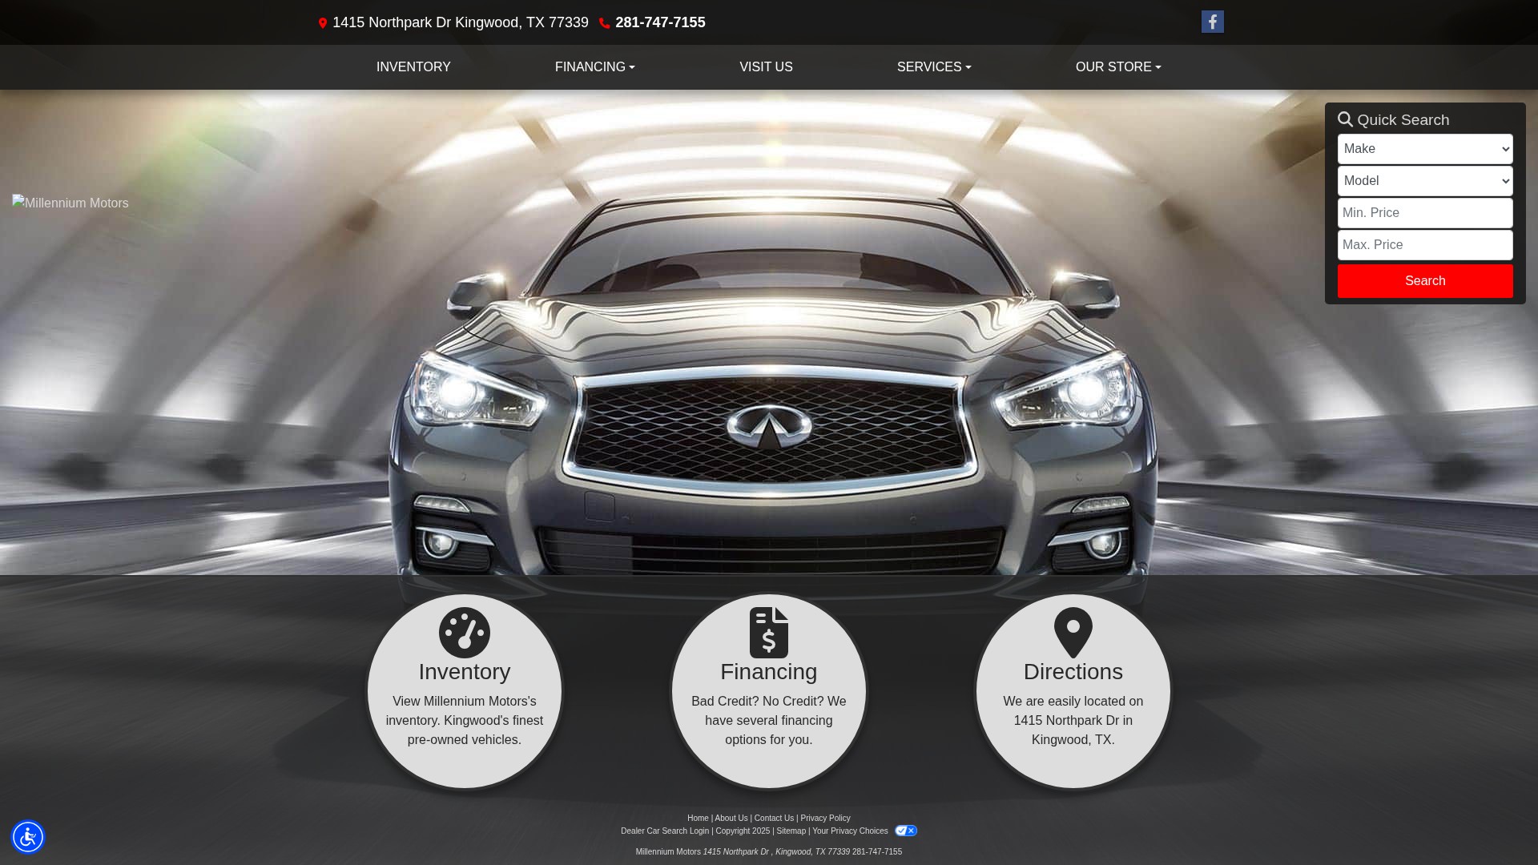Screen dimensions: 1538x865
Task: Click the privacy choices toggle icon
Action: [x=906, y=831]
